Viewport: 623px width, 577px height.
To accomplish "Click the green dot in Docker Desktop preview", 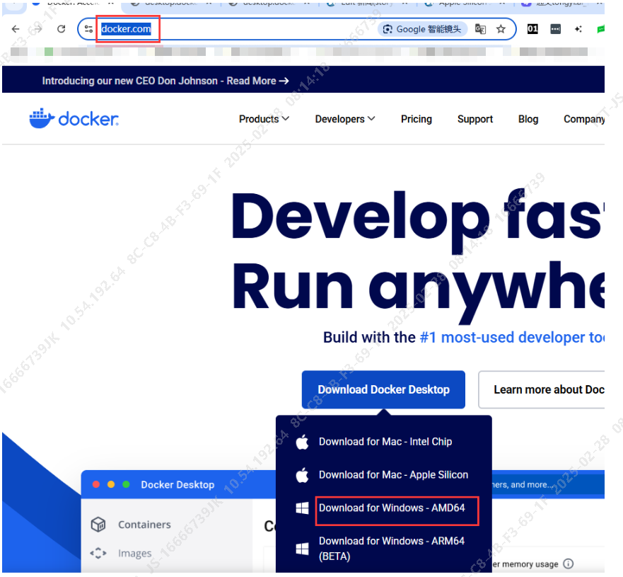I will pyautogui.click(x=127, y=484).
